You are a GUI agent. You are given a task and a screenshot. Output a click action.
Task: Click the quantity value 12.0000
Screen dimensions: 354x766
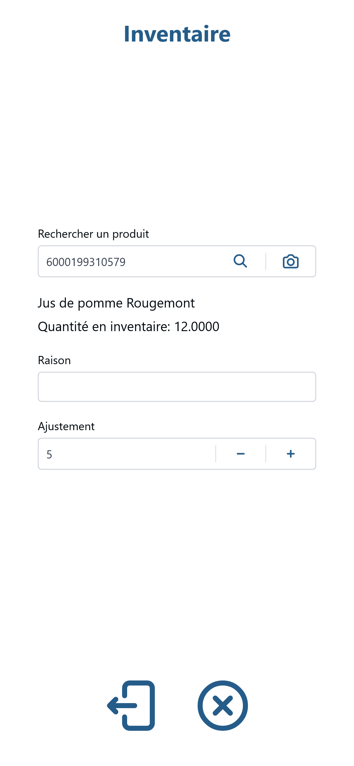[x=197, y=327]
